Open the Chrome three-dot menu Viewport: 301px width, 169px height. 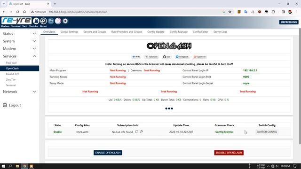click(x=297, y=12)
